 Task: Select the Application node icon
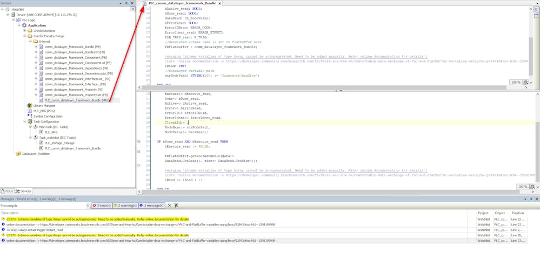point(24,25)
